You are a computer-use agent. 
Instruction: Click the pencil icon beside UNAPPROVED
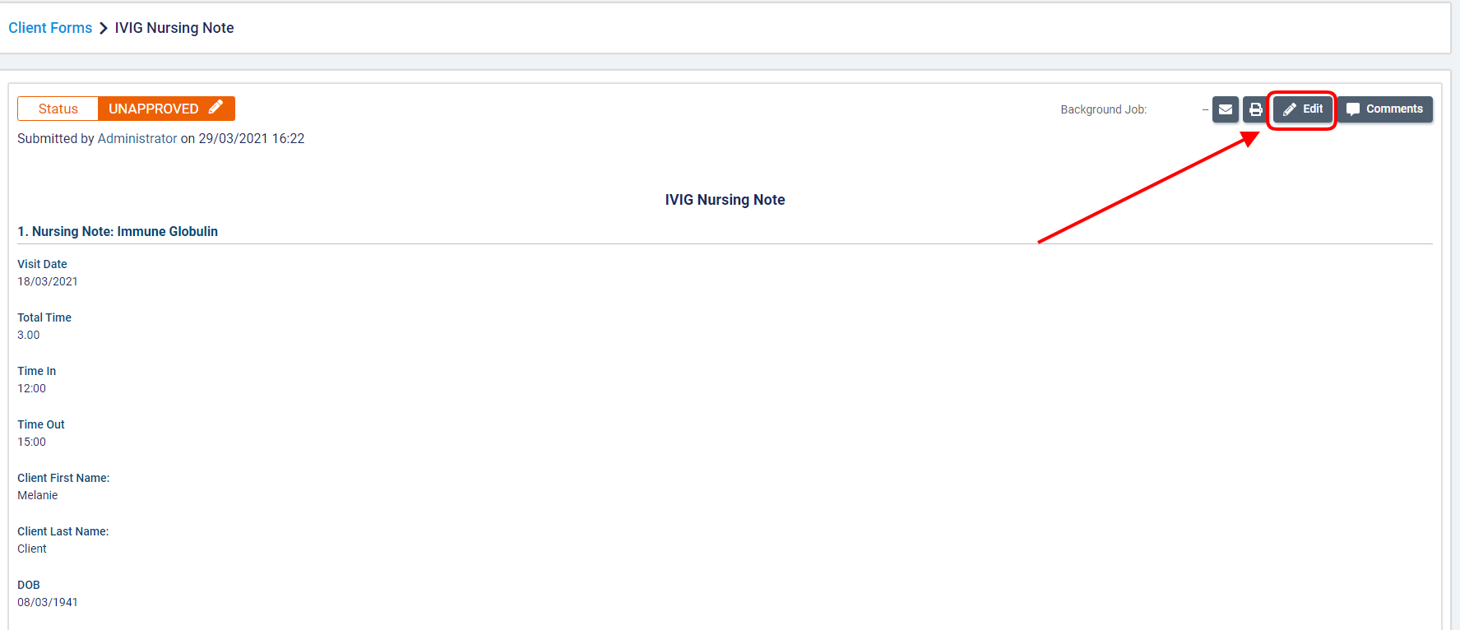pyautogui.click(x=216, y=108)
